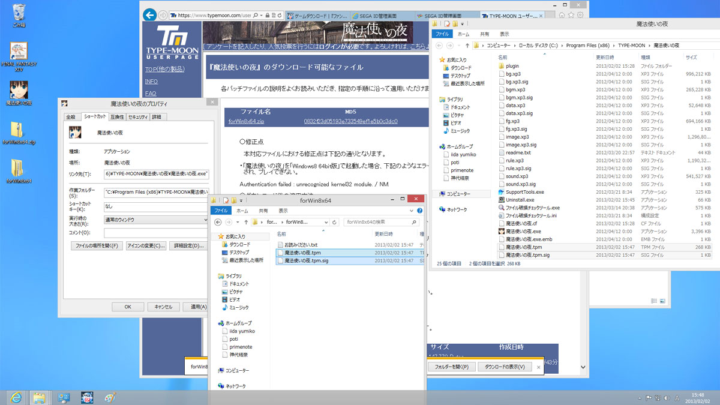Launch Paint from the taskbar

(110, 397)
